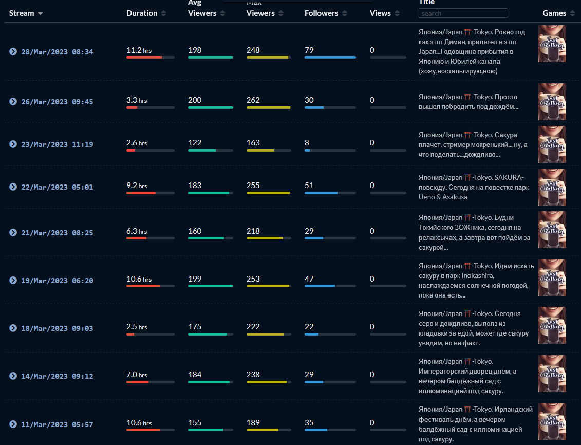581x445 pixels.
Task: Click Just Chatting thumbnail for 26/Mar stream
Action: 552,102
